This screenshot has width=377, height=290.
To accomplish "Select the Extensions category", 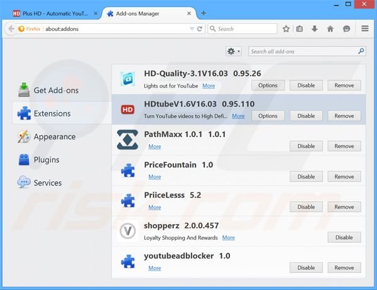I will pyautogui.click(x=62, y=113).
